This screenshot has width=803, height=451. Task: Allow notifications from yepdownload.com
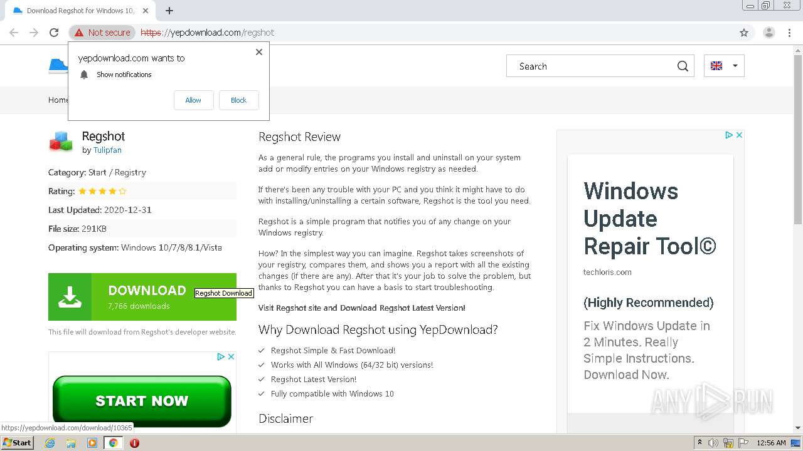click(x=193, y=100)
